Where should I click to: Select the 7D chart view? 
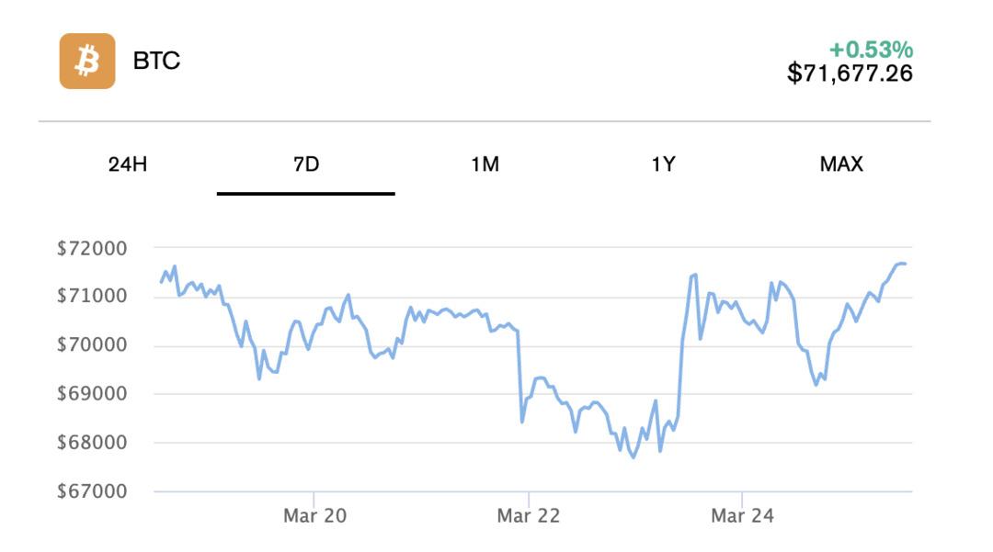click(x=304, y=165)
